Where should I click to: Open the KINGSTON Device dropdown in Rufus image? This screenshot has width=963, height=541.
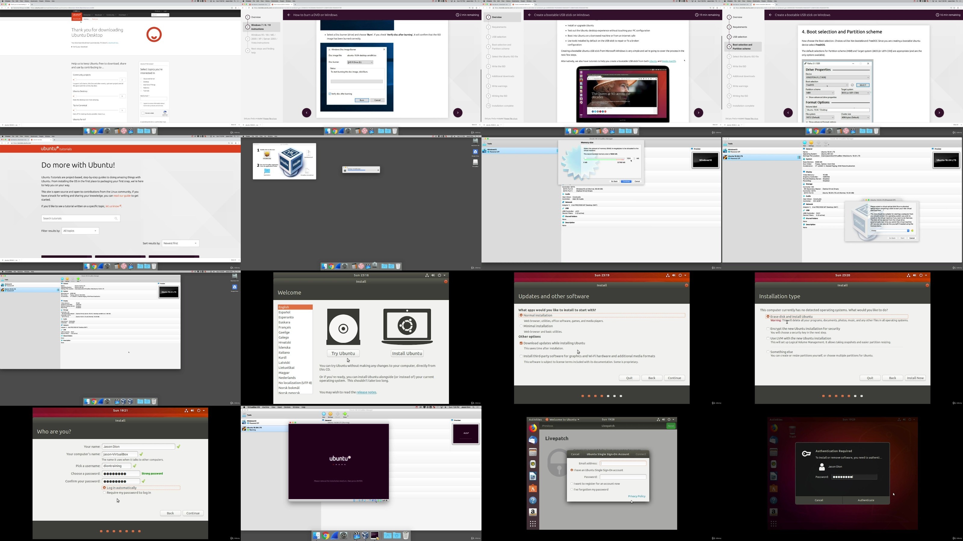(x=838, y=77)
